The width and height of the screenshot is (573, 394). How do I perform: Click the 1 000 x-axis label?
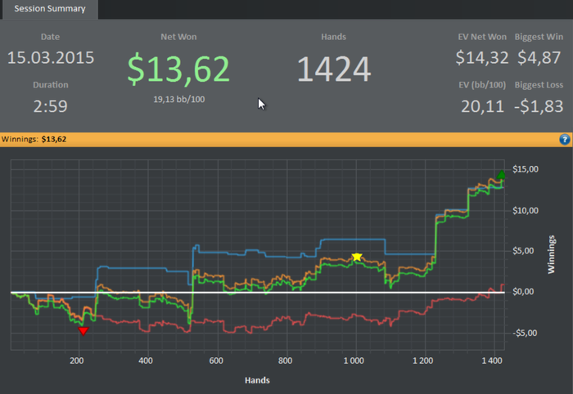tap(354, 360)
